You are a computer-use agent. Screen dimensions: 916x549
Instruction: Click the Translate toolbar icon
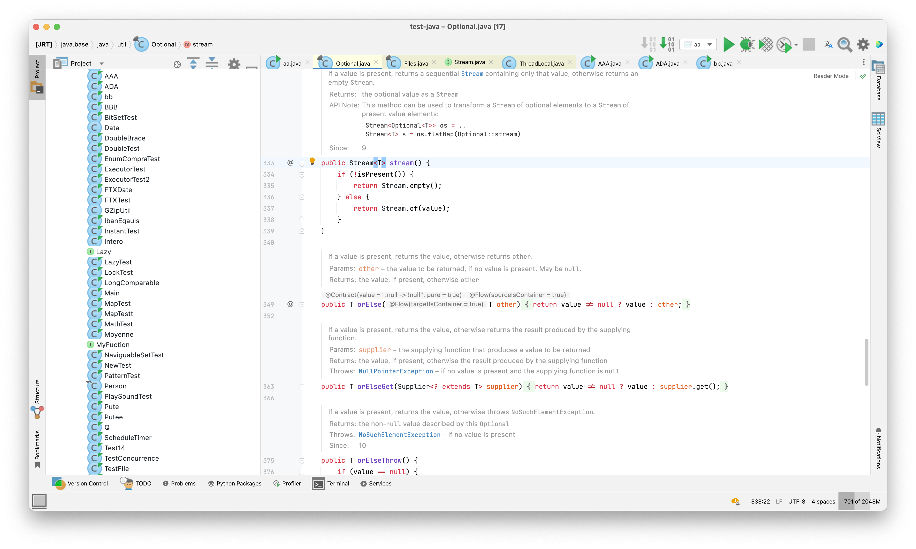tap(828, 44)
